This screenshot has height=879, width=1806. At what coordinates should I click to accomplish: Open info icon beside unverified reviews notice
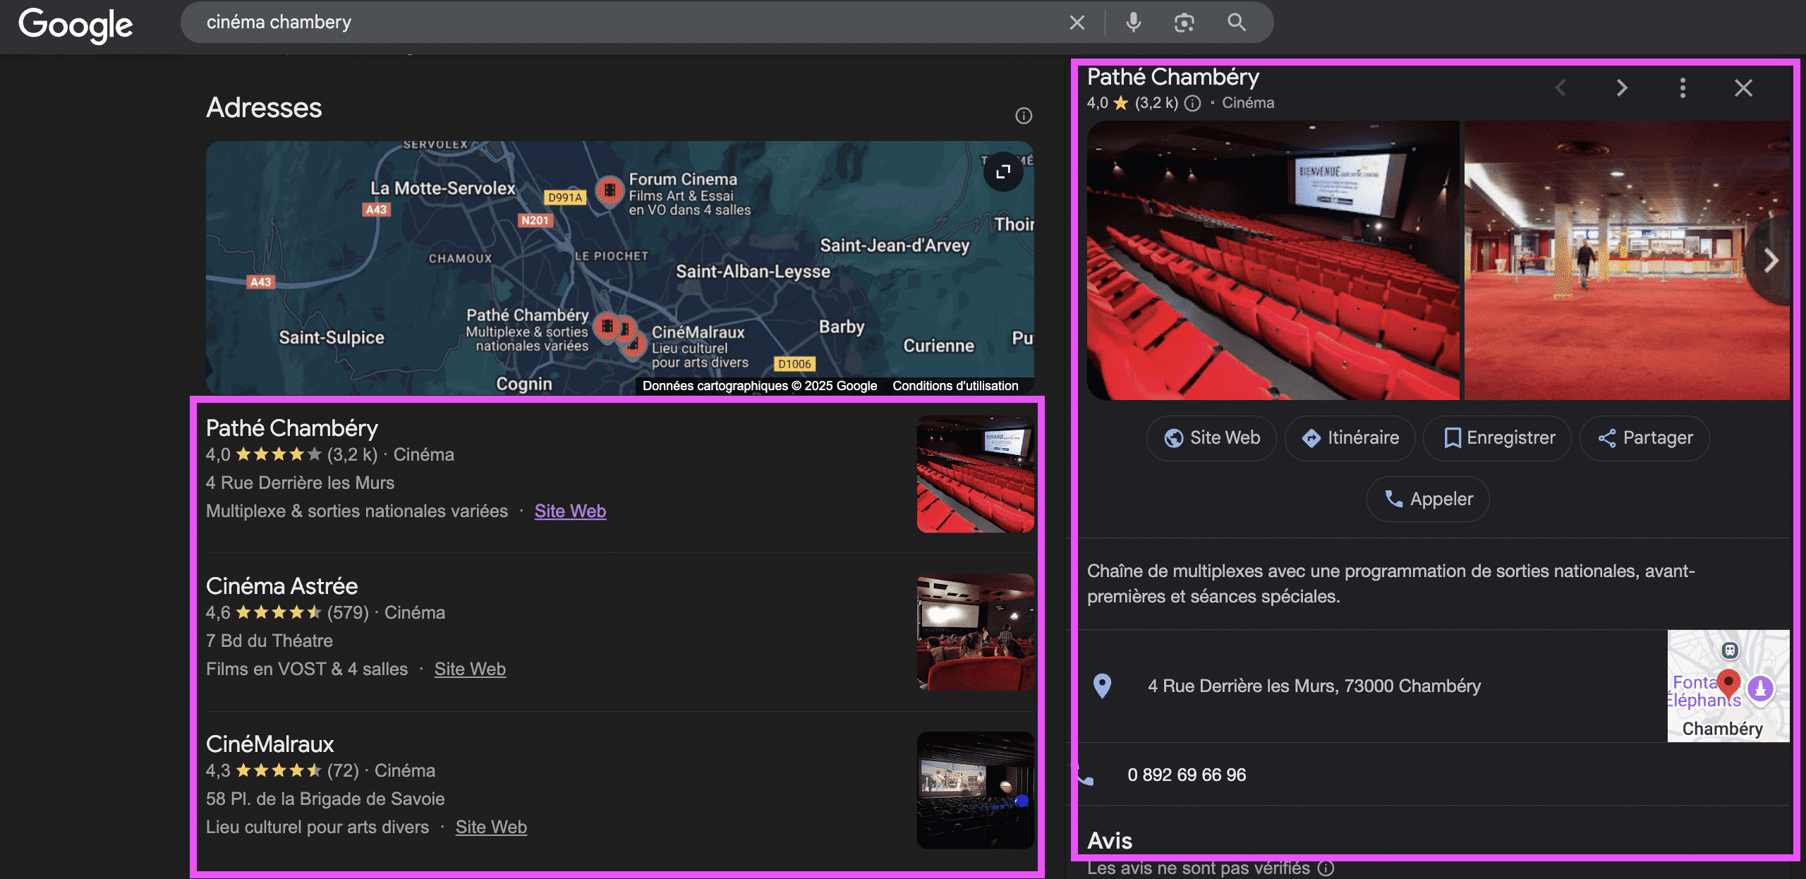[x=1326, y=868]
